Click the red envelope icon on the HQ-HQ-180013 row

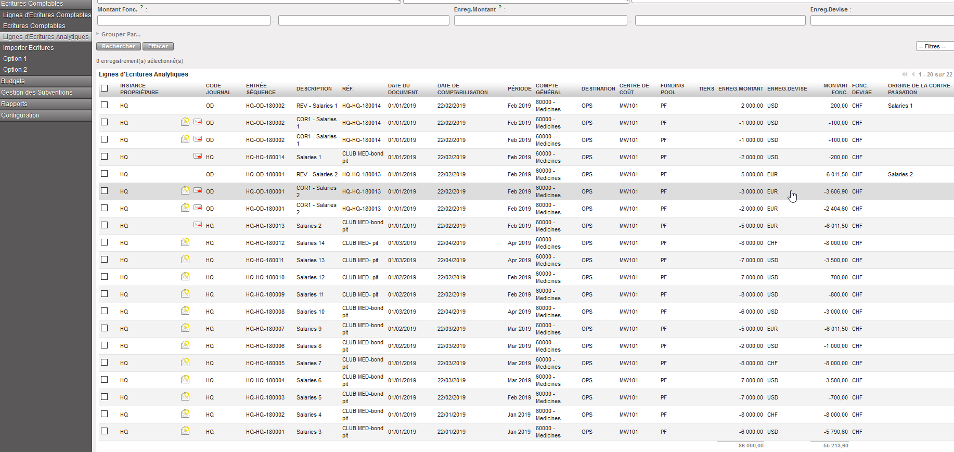tap(198, 225)
